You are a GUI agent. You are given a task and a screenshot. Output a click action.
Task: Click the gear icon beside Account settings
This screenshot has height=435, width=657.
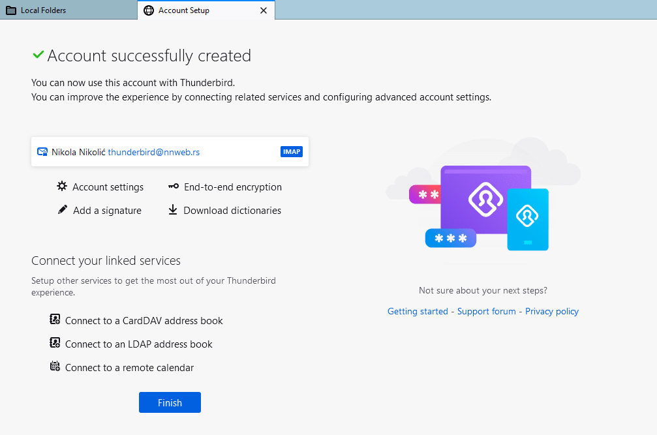pos(62,187)
